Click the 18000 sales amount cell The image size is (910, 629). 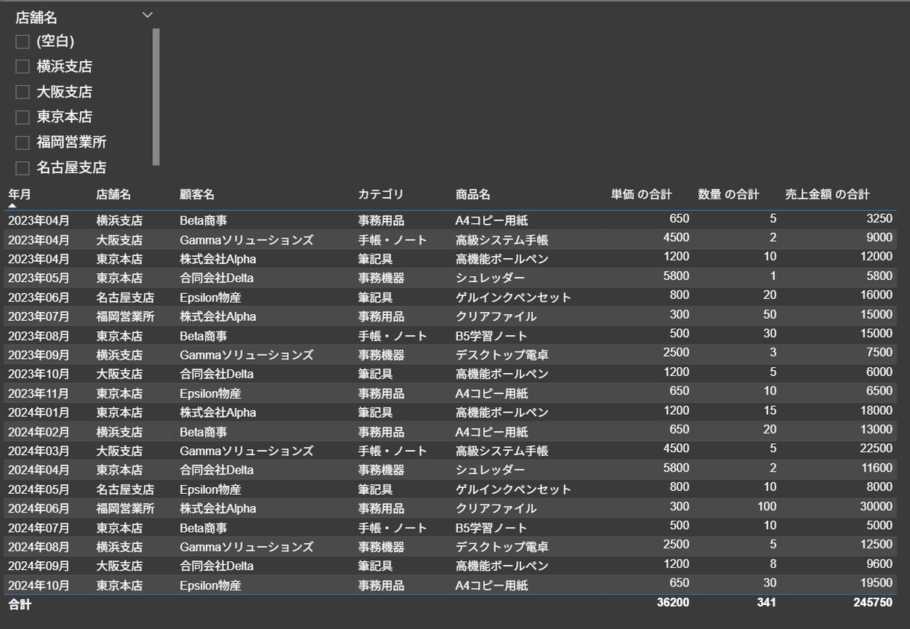click(x=876, y=411)
